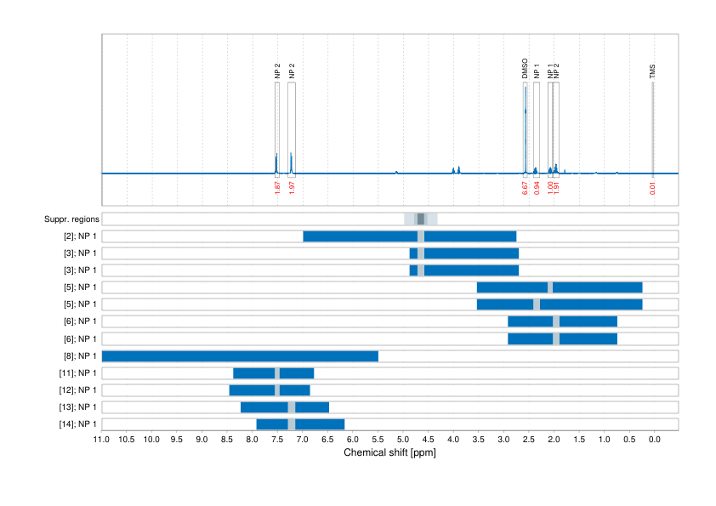Click the TMS reference peak marker
Screen dimensions: 716x506
coord(652,72)
